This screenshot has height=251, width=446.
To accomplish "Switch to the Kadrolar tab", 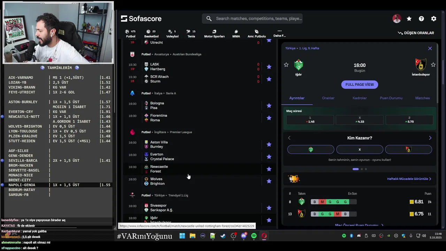I will 360,98.
